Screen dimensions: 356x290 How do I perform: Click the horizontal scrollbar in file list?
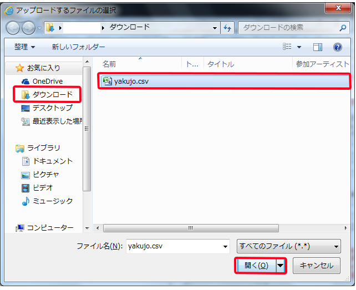190,228
